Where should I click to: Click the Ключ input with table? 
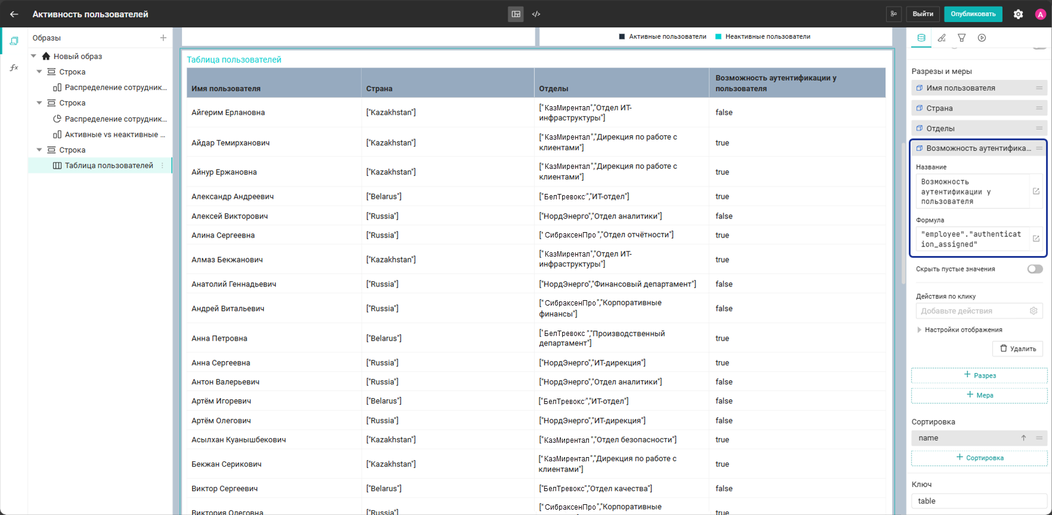(979, 501)
